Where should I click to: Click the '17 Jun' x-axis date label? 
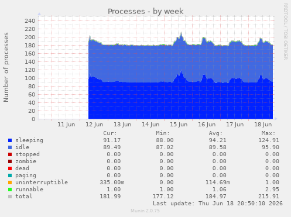pos(235,125)
